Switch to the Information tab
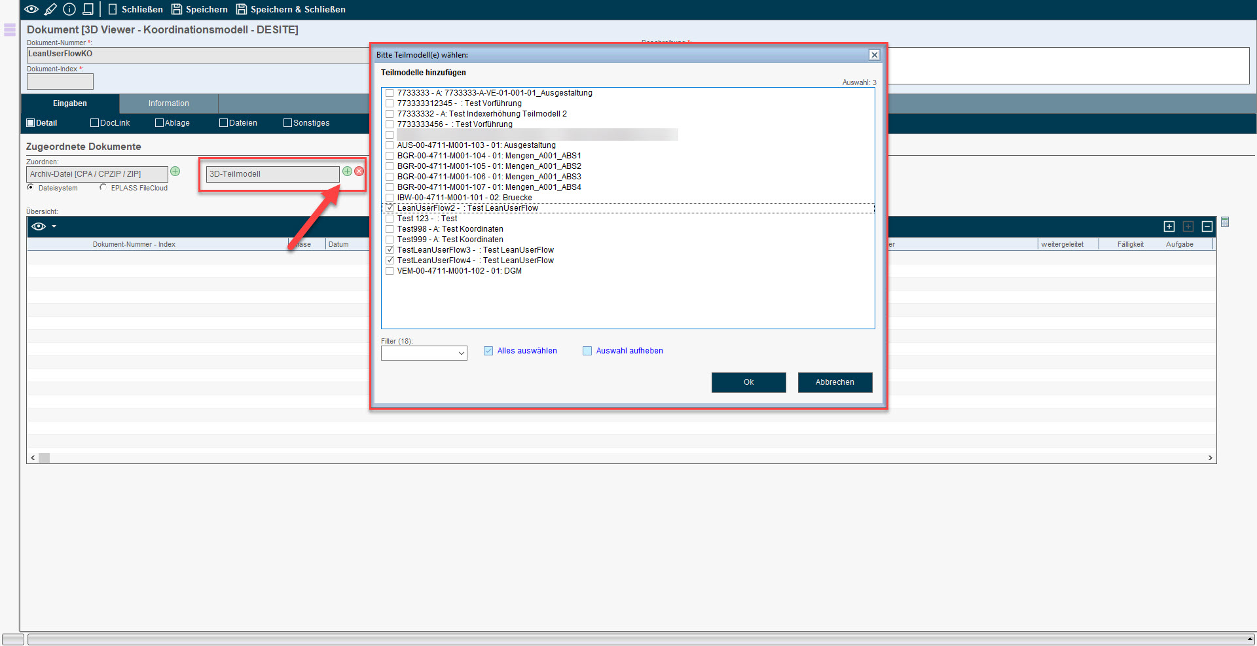This screenshot has height=646, width=1257. pos(168,103)
